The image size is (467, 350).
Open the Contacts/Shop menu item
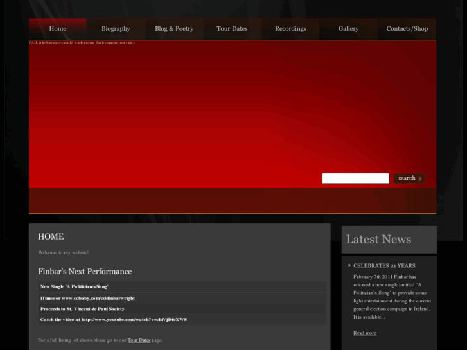[x=407, y=29]
